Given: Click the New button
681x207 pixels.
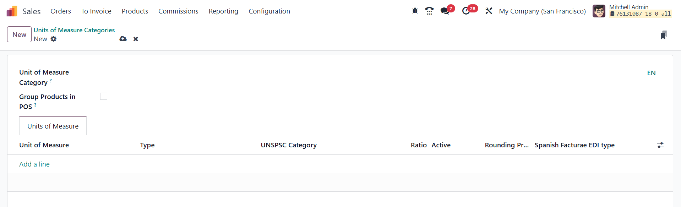Looking at the screenshot, I should pos(19,34).
